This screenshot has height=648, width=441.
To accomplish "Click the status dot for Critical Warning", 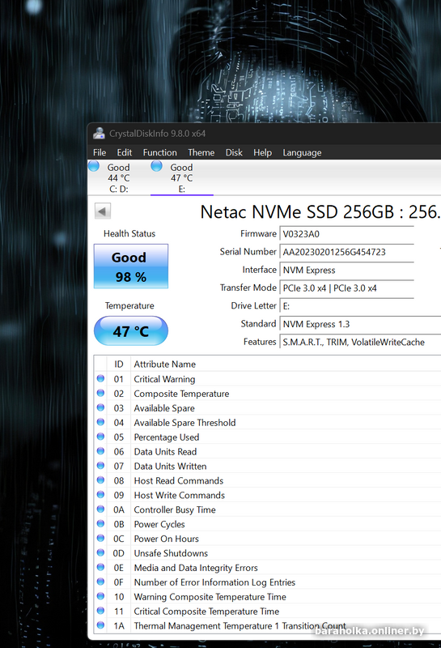I will coord(100,378).
